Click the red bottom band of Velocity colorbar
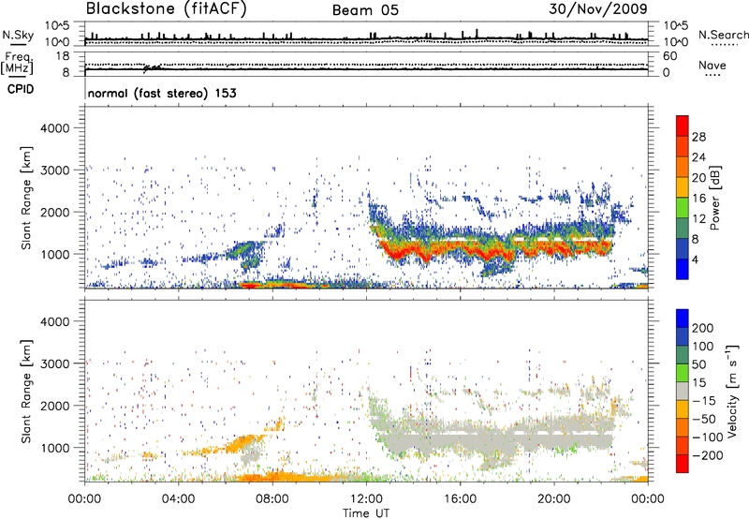The image size is (749, 519). (683, 464)
